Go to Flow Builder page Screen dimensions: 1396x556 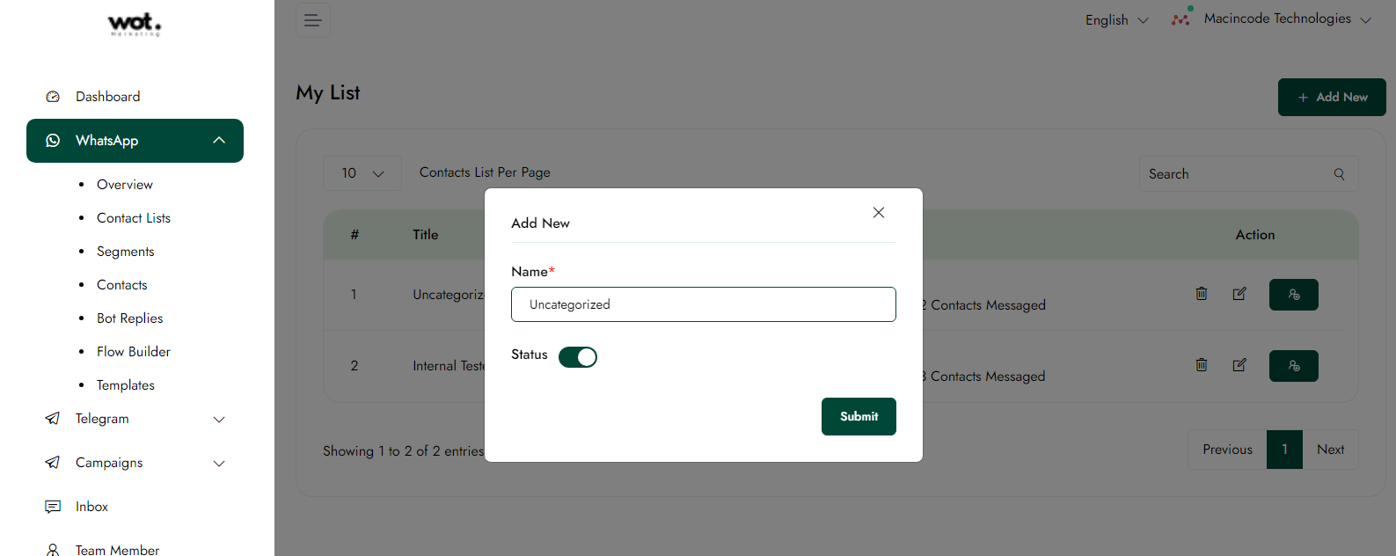point(134,352)
